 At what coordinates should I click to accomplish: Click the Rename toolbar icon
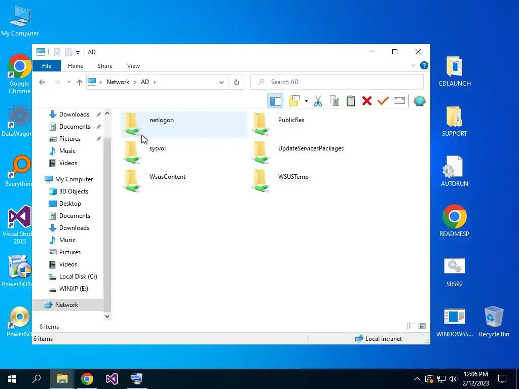coord(399,101)
